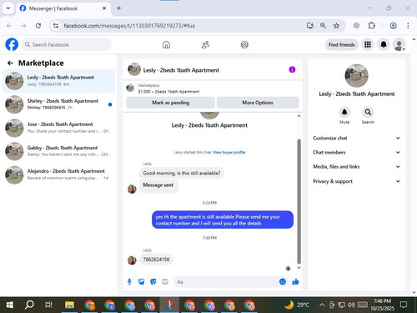
Task: Click 'Good morning, is this still available?' message
Action: 182,173
